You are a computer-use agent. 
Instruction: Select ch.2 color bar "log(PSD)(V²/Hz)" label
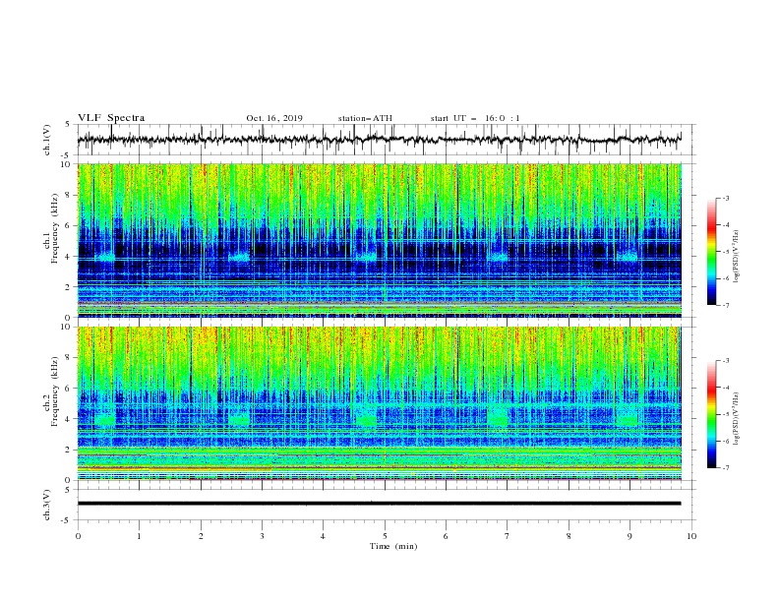point(737,419)
